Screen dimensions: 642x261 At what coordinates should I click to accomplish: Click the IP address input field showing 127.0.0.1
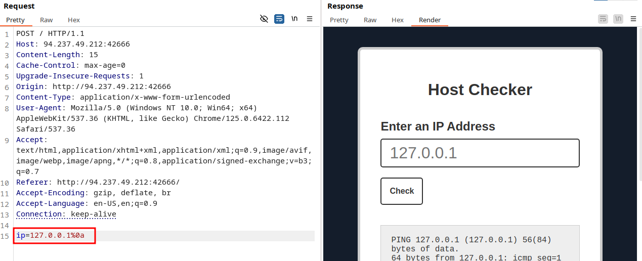480,153
